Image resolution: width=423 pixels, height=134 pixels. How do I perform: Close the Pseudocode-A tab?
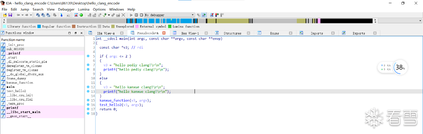(164, 33)
